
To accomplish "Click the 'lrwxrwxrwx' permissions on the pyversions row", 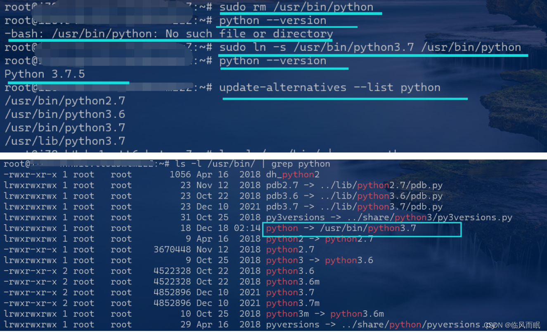I will [31, 325].
